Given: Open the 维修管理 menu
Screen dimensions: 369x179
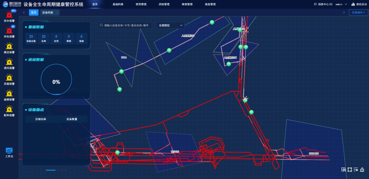Looking at the screenshot, I should 187,4.
